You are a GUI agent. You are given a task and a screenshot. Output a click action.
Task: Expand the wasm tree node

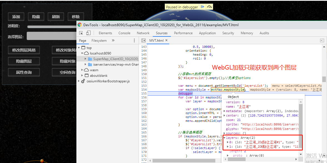82,70
